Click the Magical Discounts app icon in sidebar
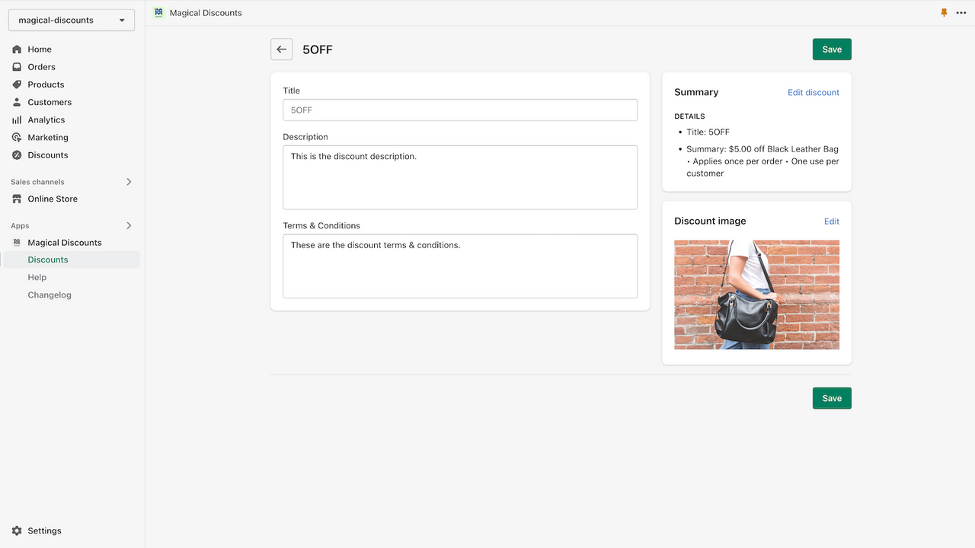 [17, 242]
